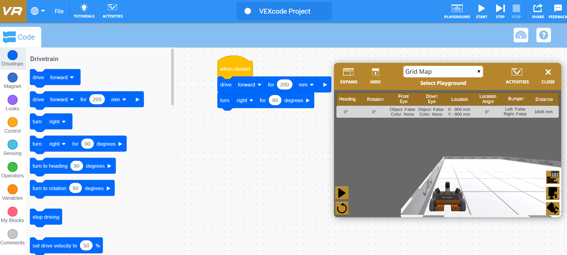Viewport: 567px width, 255px height.
Task: Open the File menu
Action: pyautogui.click(x=59, y=11)
